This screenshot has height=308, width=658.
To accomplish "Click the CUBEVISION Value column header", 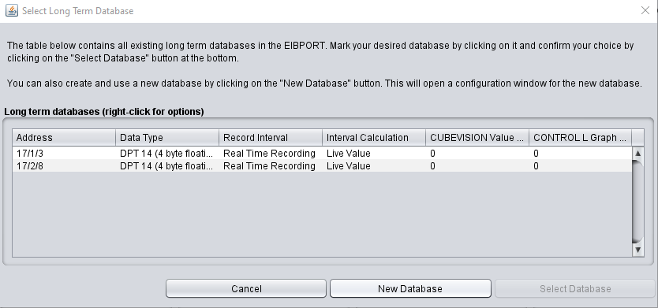I will point(477,137).
